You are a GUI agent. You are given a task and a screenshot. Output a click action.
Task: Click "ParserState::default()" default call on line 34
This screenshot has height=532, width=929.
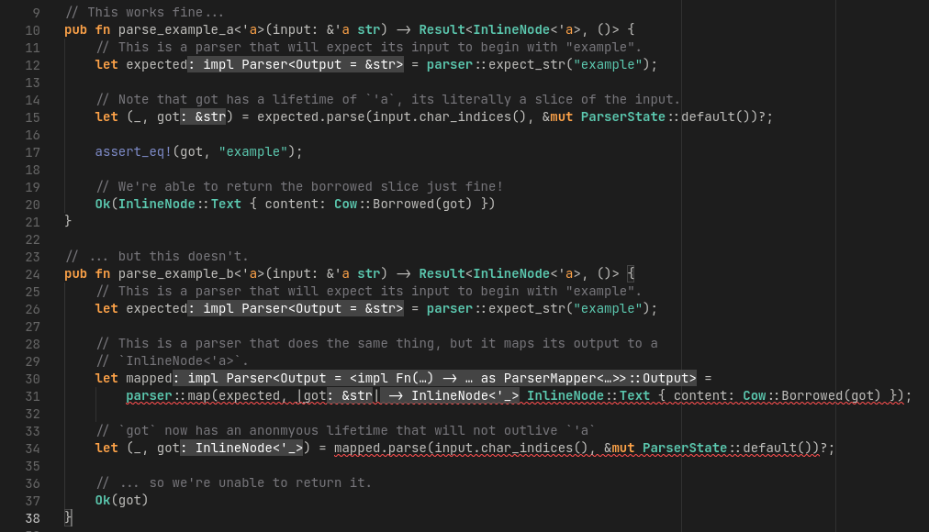tap(731, 449)
